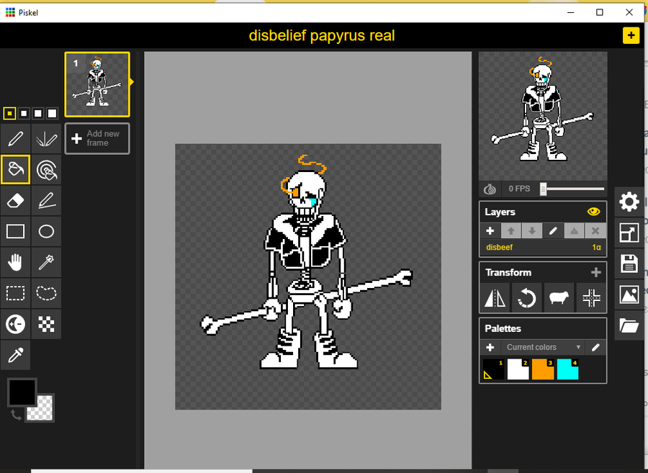Merge layer with layer below button
This screenshot has width=648, height=473.
click(574, 231)
